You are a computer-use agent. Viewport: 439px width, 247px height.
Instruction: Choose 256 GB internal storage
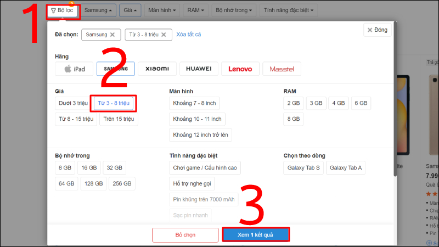pyautogui.click(x=122, y=184)
